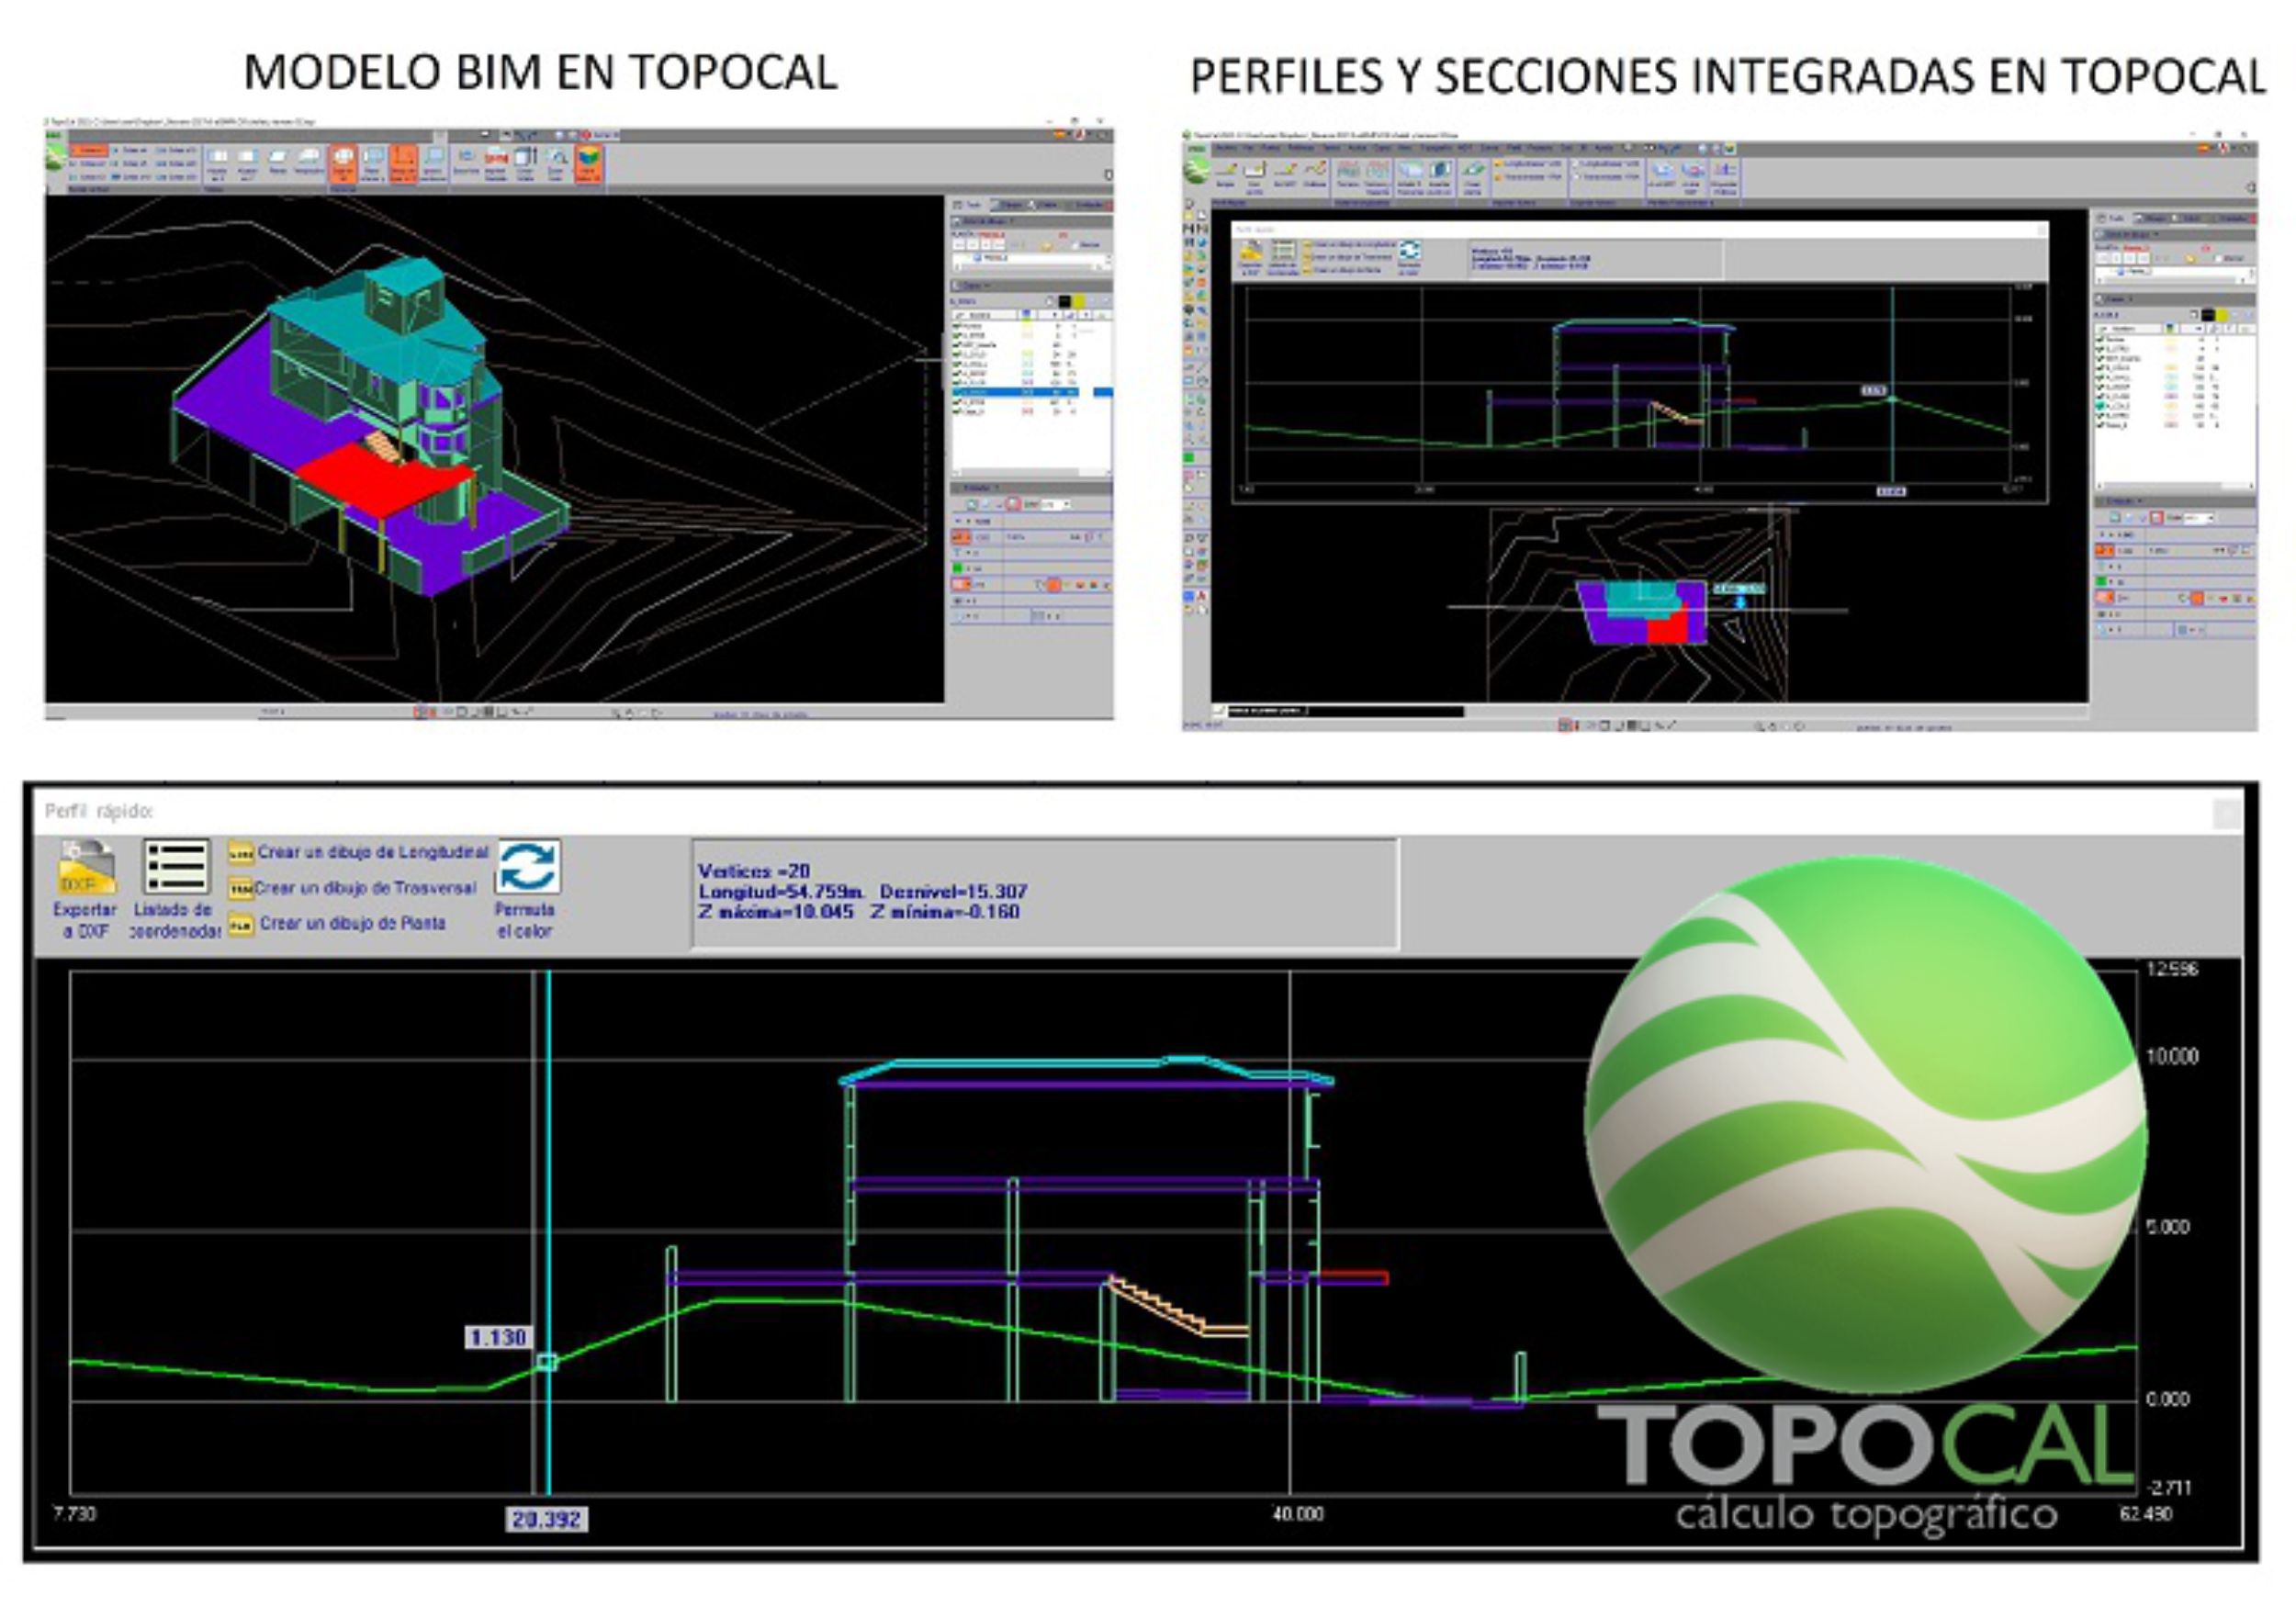Pick the yellow color swatch above layer list
The width and height of the screenshot is (2296, 1607).
1082,300
